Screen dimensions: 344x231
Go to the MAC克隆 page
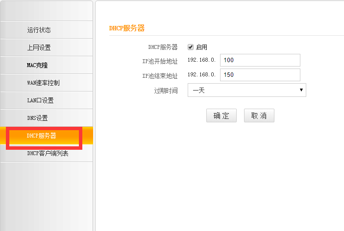(47, 65)
